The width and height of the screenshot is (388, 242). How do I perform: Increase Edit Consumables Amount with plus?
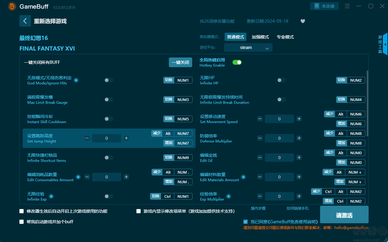[x=126, y=177]
